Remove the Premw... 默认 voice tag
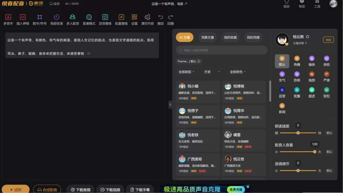This screenshot has height=193, width=343. tap(198, 61)
